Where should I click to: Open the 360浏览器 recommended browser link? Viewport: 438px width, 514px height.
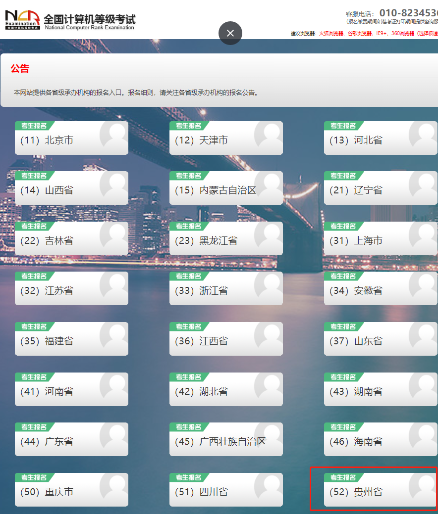point(402,34)
